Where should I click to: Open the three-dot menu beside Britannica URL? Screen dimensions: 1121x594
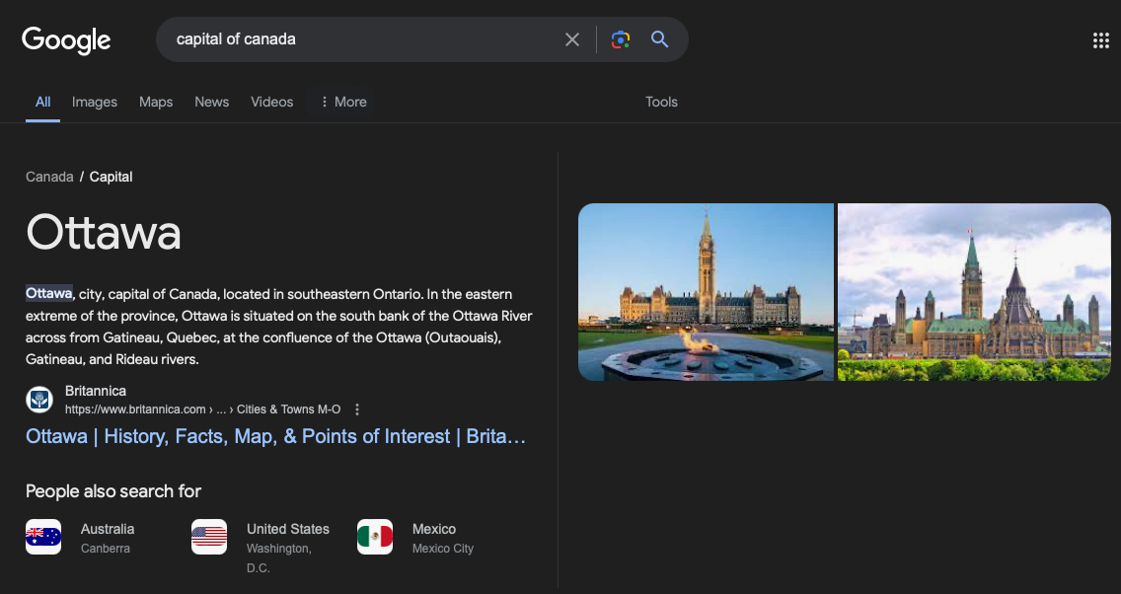356,408
